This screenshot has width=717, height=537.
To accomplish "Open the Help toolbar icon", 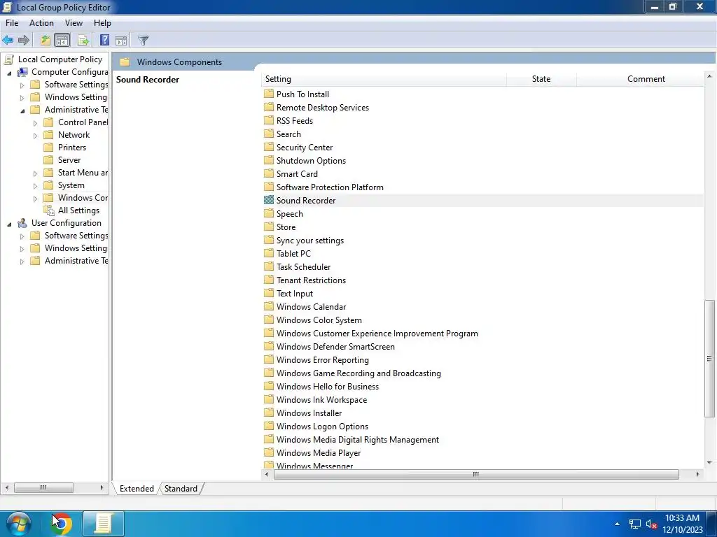I will click(105, 40).
